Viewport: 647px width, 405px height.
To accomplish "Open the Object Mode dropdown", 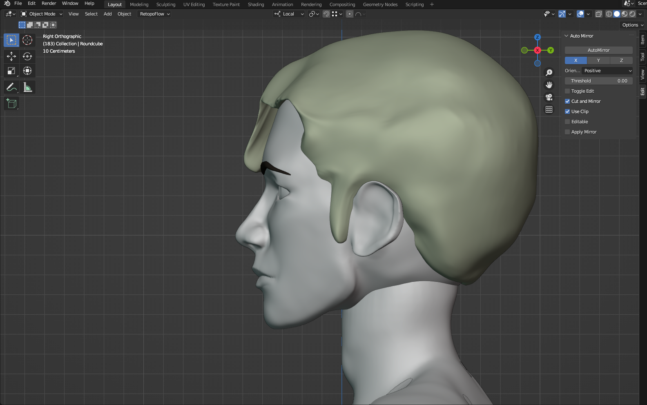I will pyautogui.click(x=42, y=14).
